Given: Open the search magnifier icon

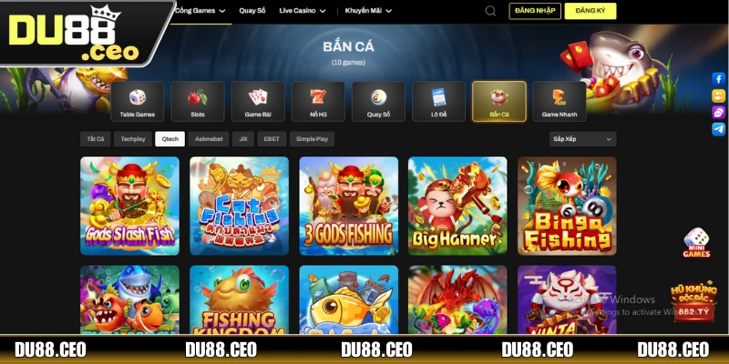Looking at the screenshot, I should tap(490, 11).
